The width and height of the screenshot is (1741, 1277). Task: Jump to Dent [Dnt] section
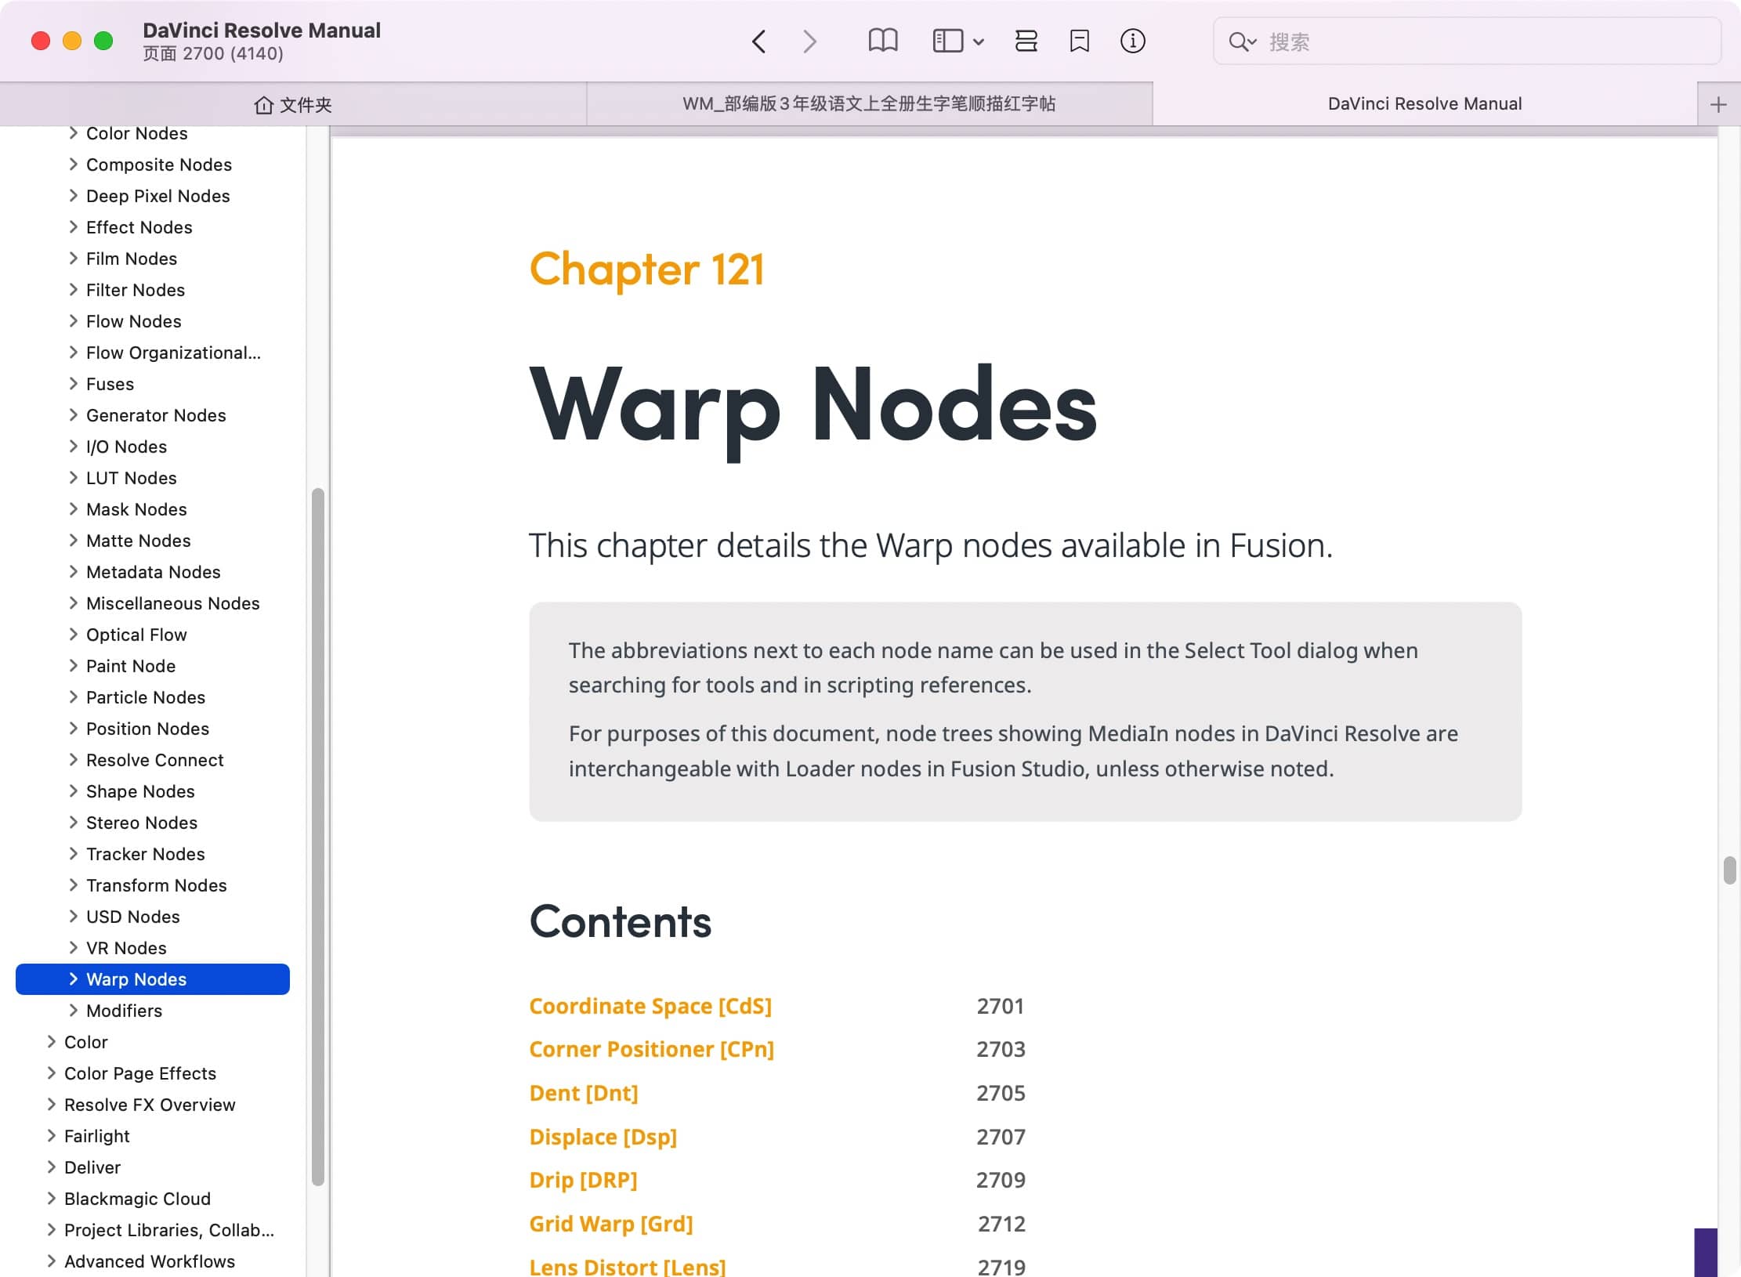click(584, 1093)
